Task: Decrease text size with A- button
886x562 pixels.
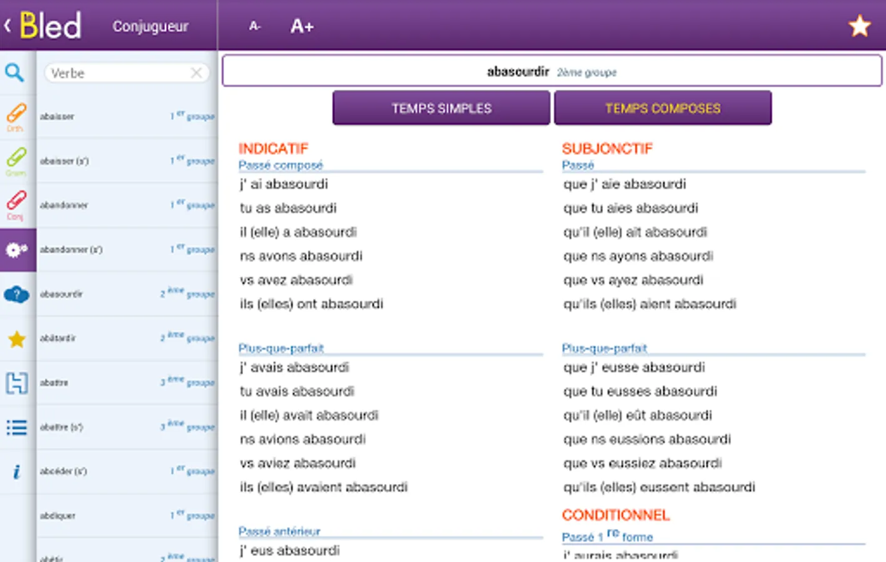Action: click(x=254, y=26)
